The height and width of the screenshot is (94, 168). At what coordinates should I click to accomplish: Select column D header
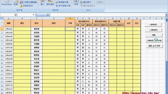[54, 19]
